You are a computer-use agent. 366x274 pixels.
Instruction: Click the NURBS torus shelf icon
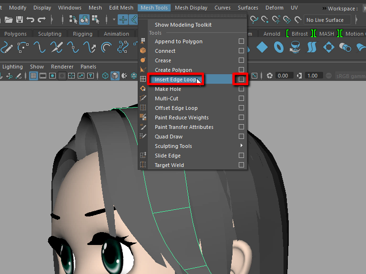coord(279,47)
